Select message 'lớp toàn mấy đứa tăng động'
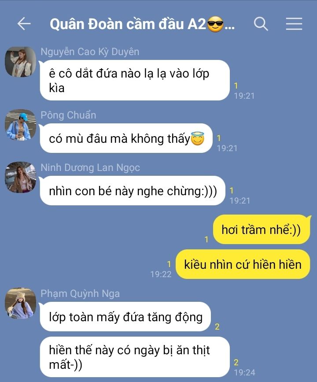This screenshot has height=382, width=317. [125, 317]
